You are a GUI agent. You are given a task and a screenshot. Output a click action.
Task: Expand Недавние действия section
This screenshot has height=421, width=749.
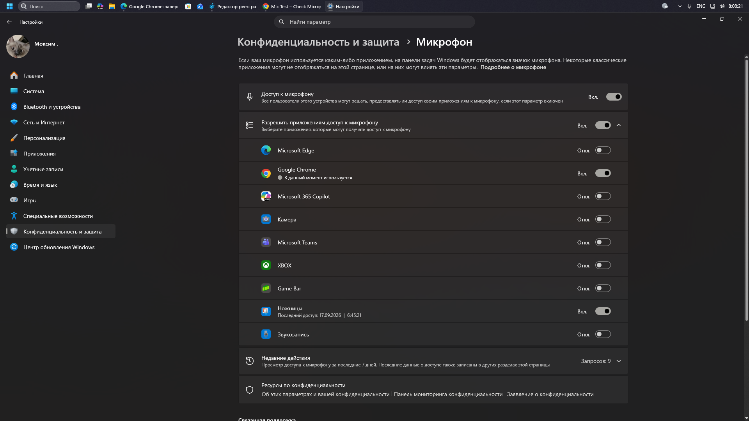coord(619,361)
